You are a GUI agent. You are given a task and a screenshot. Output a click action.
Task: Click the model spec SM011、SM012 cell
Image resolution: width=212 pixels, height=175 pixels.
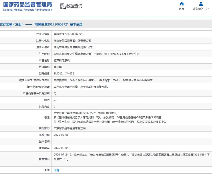[62, 74]
